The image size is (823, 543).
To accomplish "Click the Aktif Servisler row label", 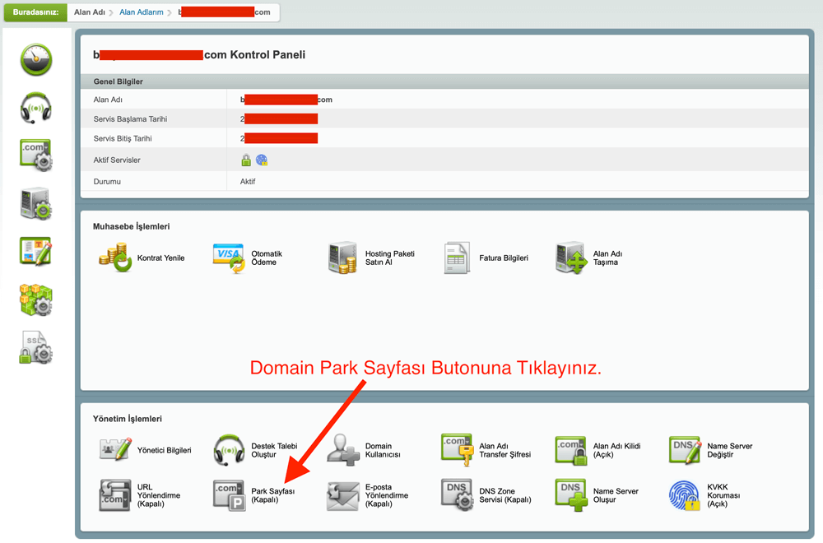I will coord(117,160).
